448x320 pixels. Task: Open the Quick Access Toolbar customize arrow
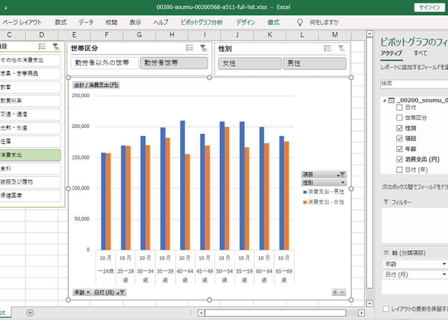(x=6, y=8)
